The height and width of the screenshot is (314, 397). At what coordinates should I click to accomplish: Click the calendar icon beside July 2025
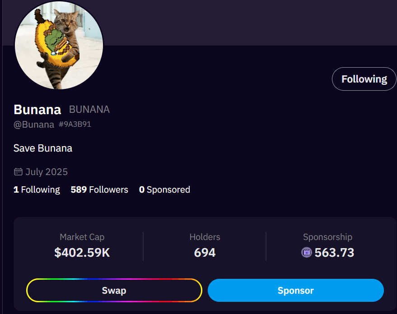(x=18, y=172)
